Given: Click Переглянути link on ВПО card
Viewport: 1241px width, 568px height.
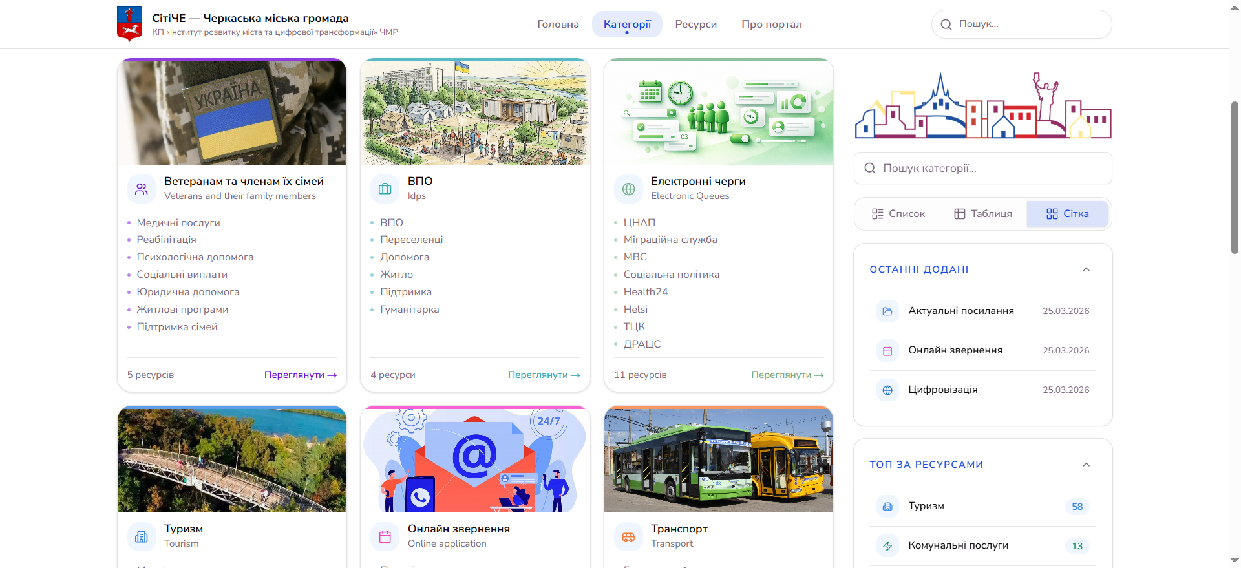Looking at the screenshot, I should pyautogui.click(x=544, y=375).
